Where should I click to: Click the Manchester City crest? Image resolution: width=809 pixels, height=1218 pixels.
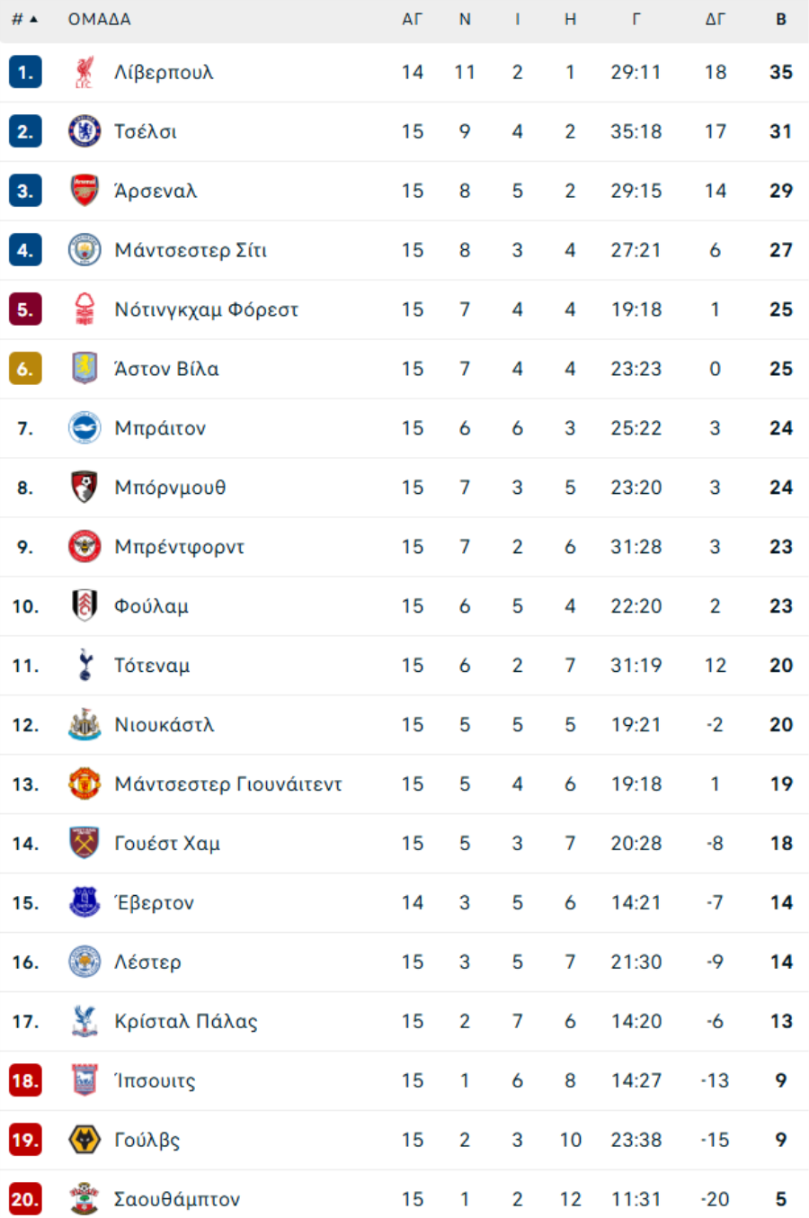click(x=84, y=250)
